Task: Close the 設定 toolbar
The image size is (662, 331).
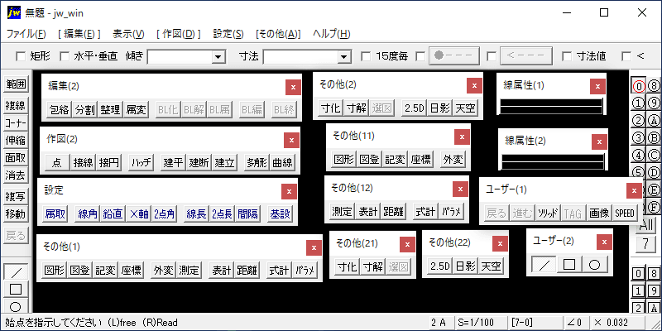Action: click(289, 192)
